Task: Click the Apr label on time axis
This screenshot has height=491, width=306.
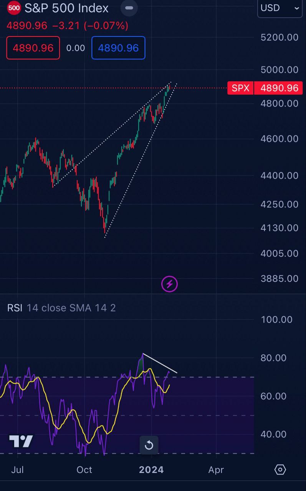Action: pyautogui.click(x=216, y=470)
